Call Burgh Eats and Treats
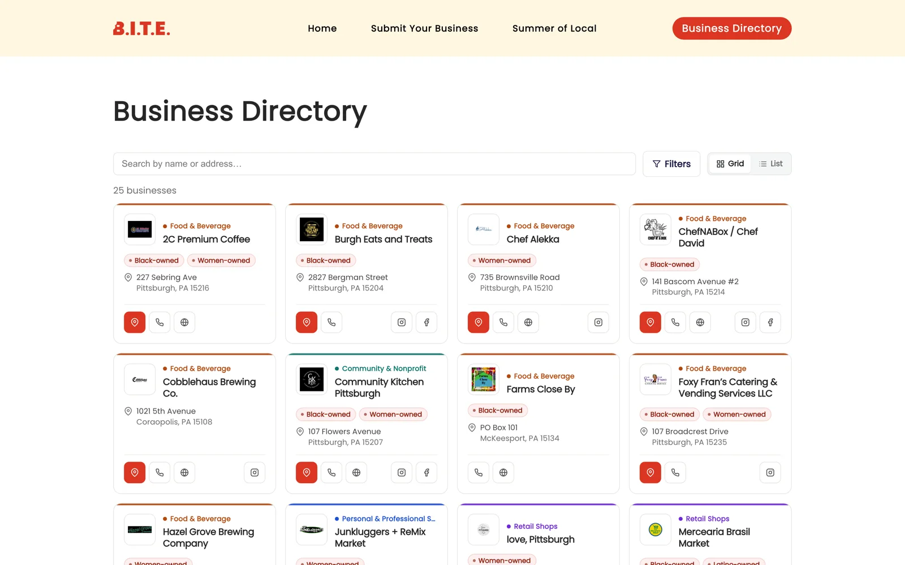This screenshot has height=565, width=905. pyautogui.click(x=331, y=322)
